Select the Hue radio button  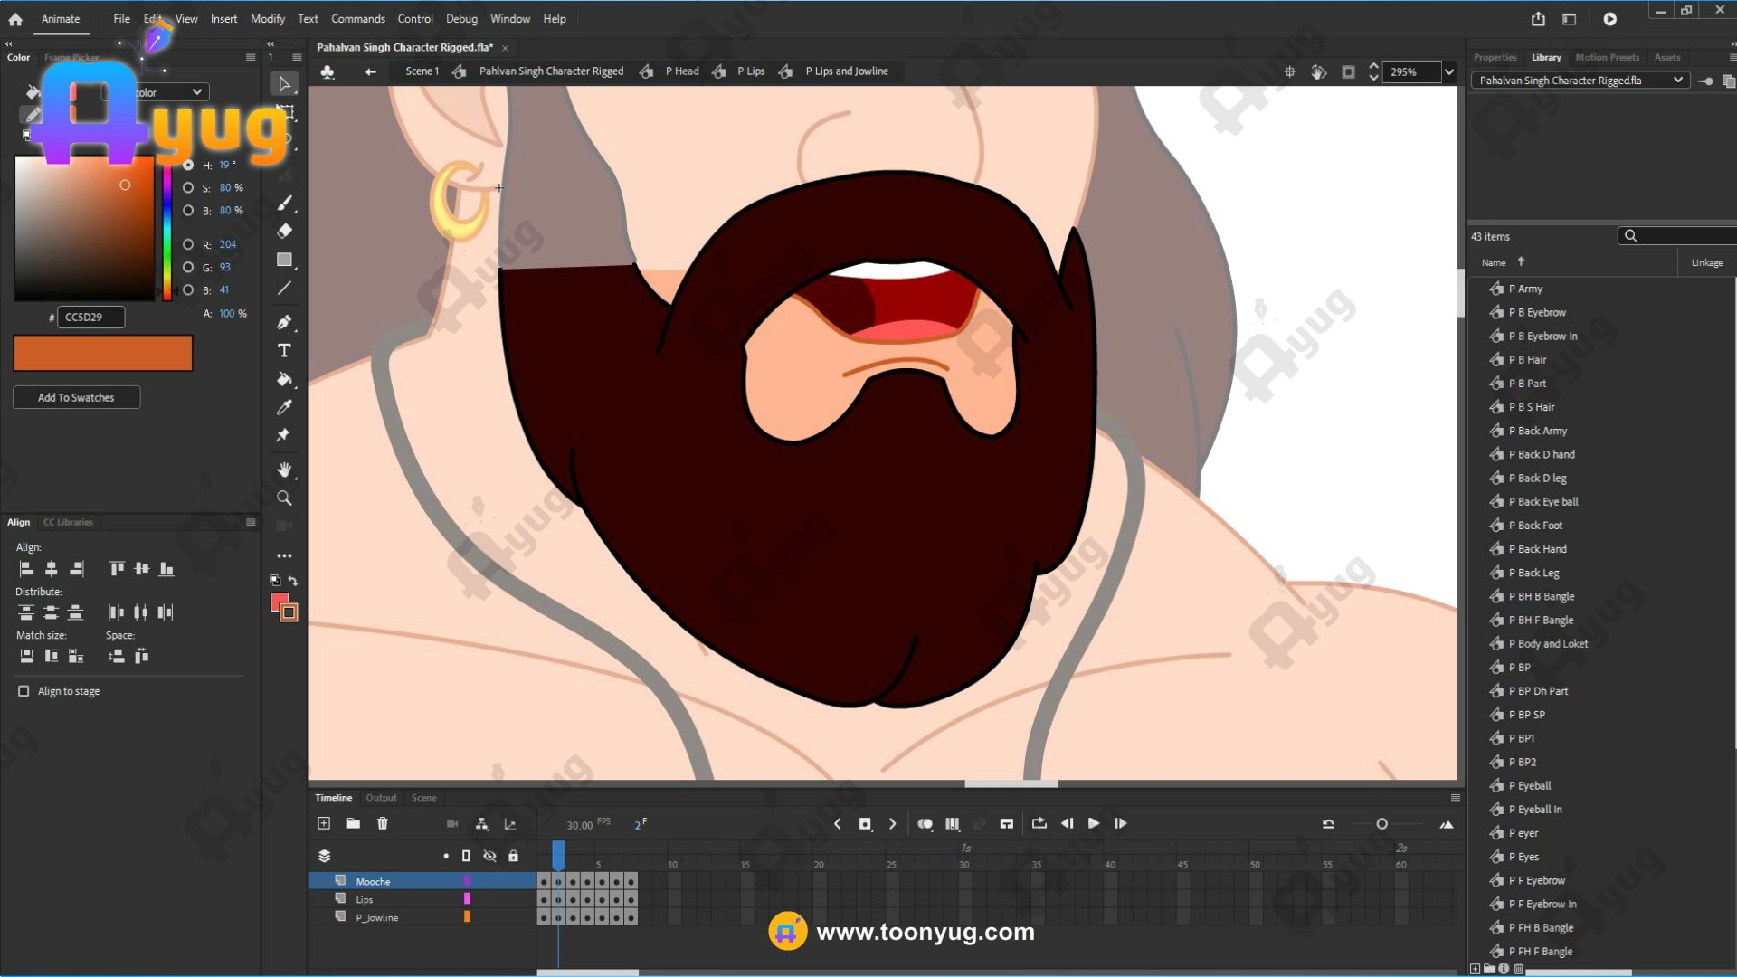(187, 166)
